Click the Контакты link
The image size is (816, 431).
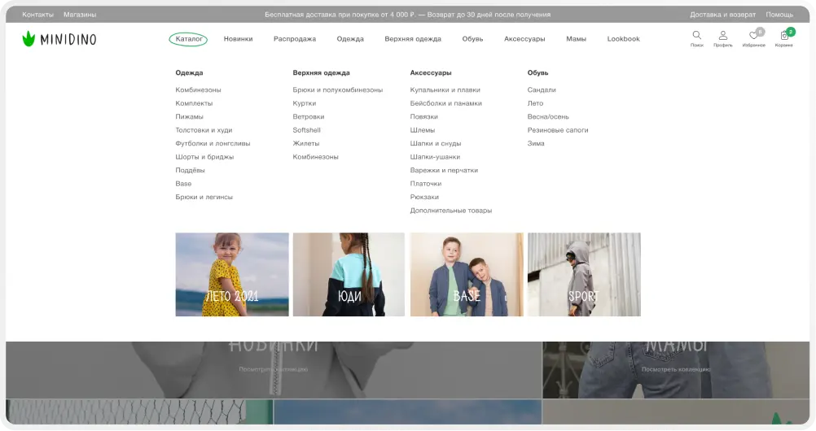click(x=37, y=15)
